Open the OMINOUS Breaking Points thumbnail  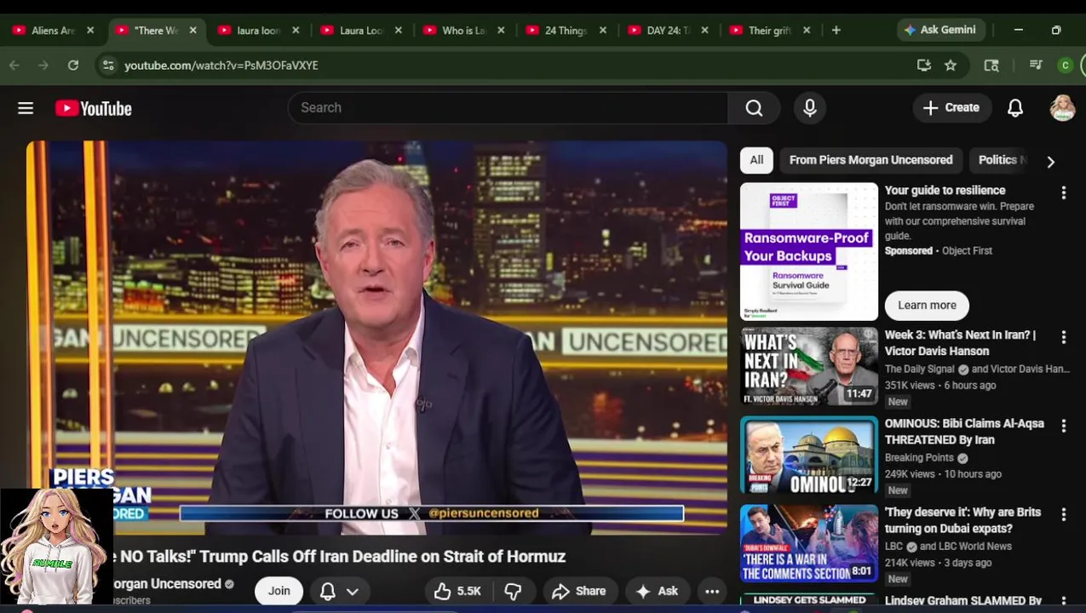[x=809, y=455]
